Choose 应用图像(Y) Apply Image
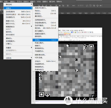Screen dimensions: 111x108 [18, 41]
